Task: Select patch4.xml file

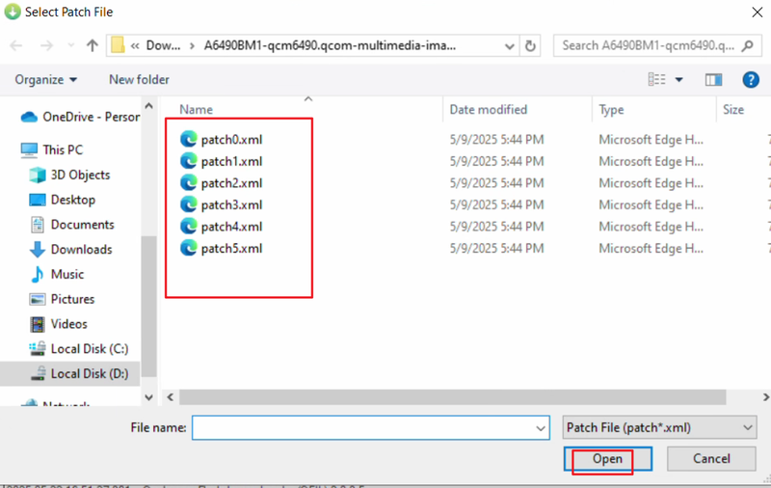Action: 222,227
